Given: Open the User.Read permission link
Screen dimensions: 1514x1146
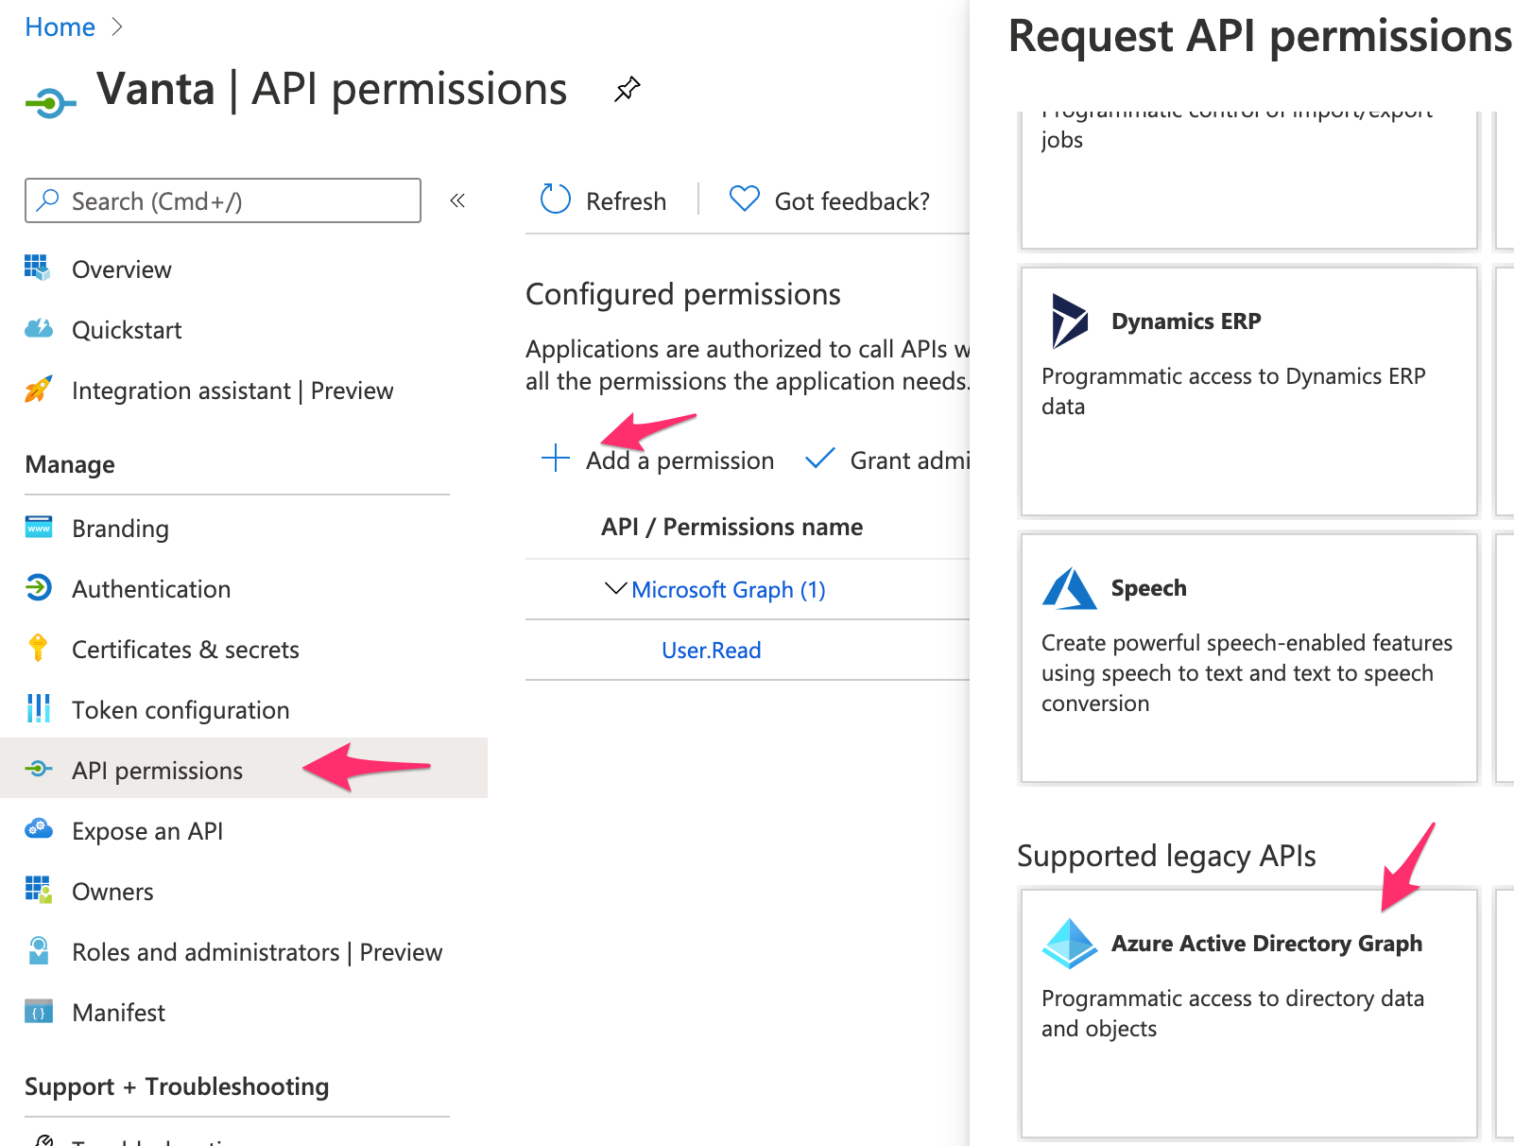Looking at the screenshot, I should click(712, 651).
